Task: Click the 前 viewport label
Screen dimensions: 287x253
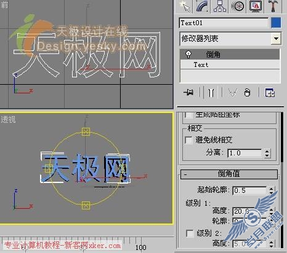Action: tap(4, 5)
